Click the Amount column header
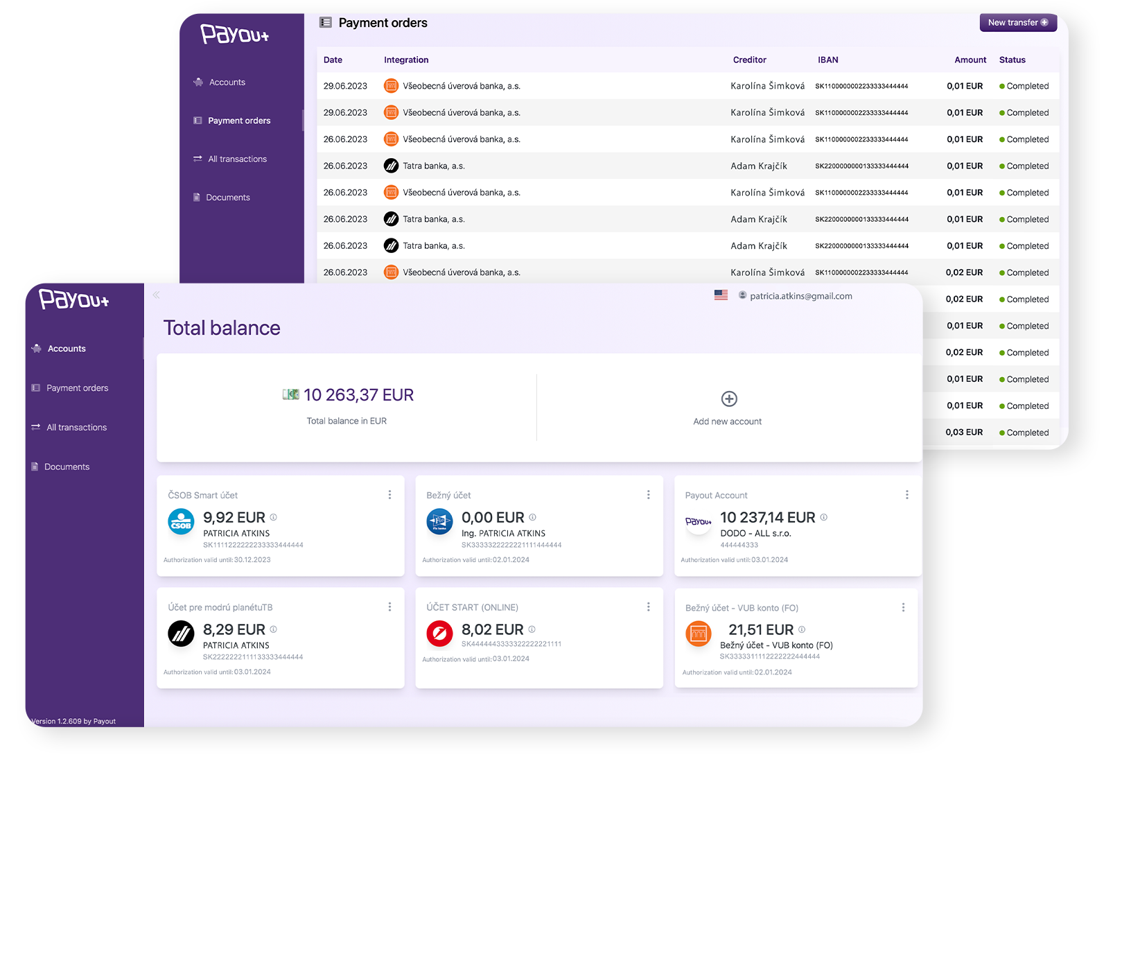The width and height of the screenshot is (1131, 967). 970,60
